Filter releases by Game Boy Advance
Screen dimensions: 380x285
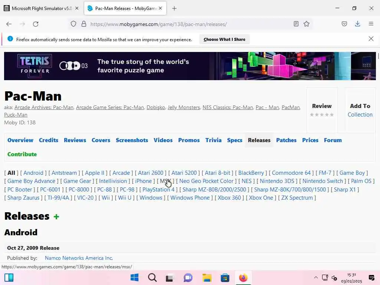click(x=31, y=181)
